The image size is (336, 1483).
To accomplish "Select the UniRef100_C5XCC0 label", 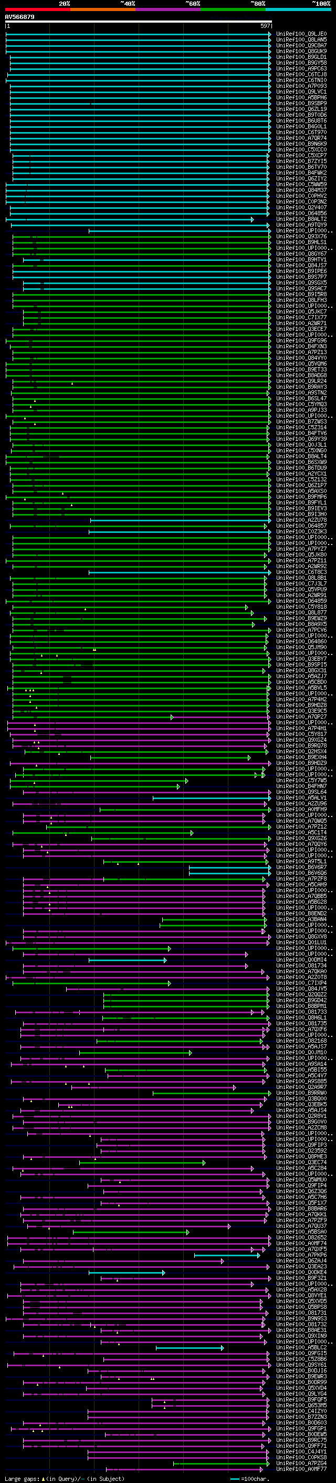I will tap(301, 150).
